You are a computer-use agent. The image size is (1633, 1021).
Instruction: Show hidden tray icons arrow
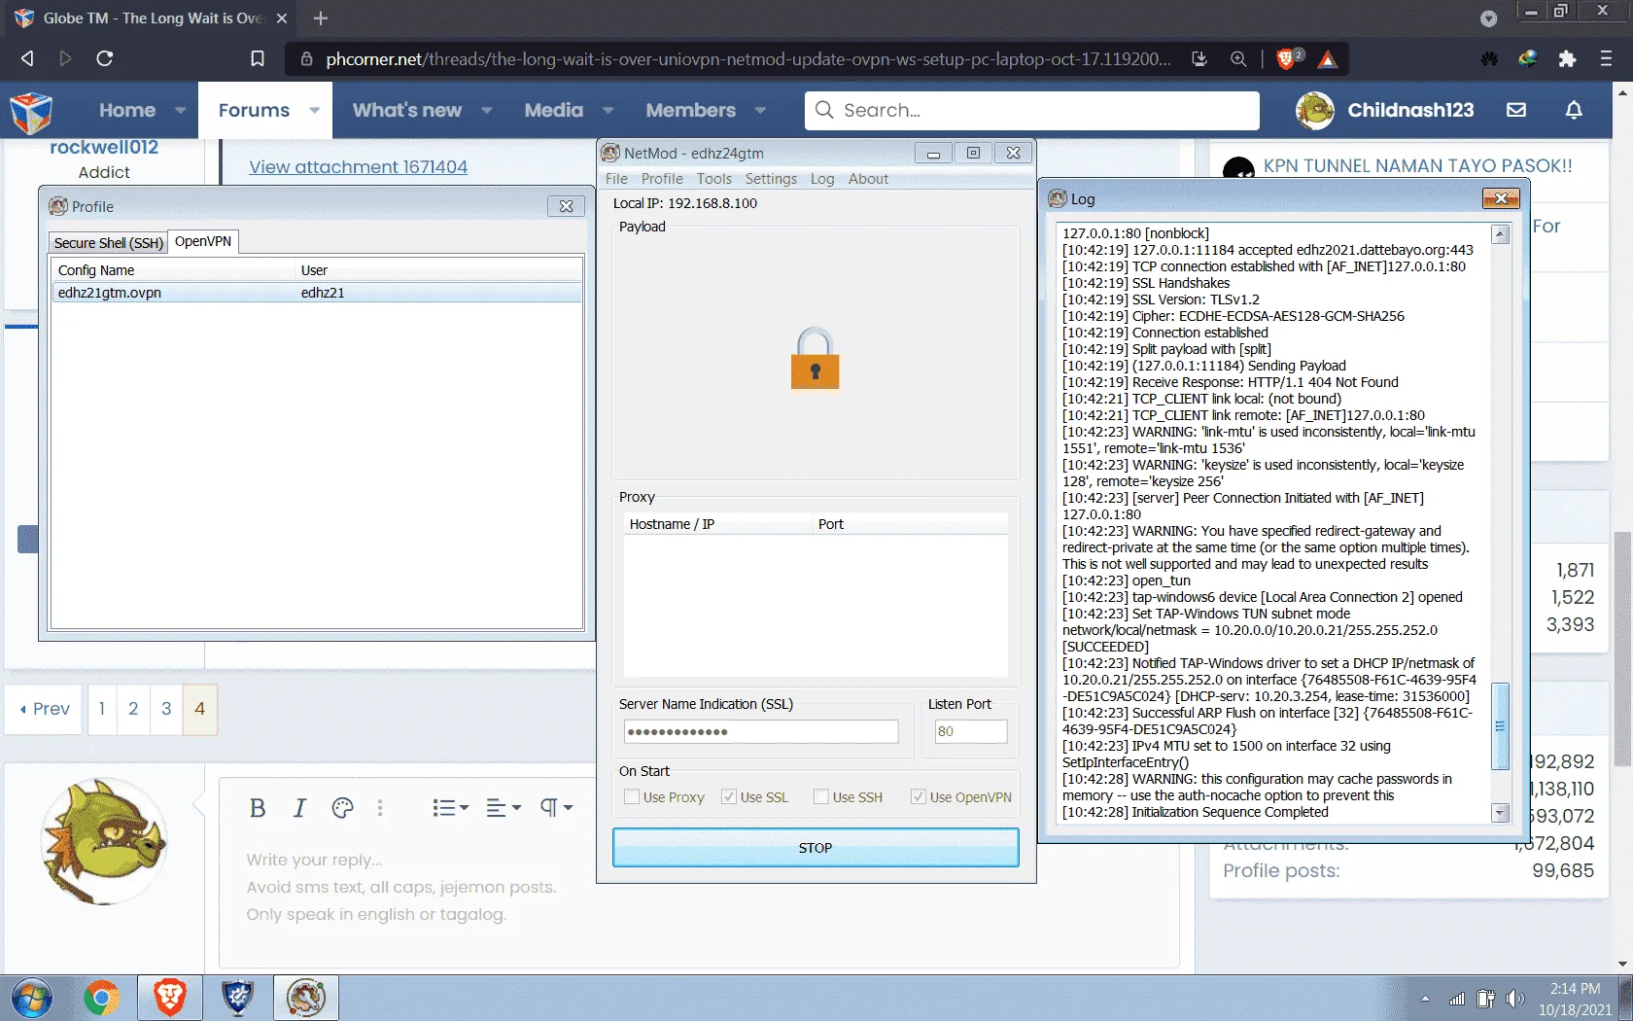pyautogui.click(x=1425, y=999)
